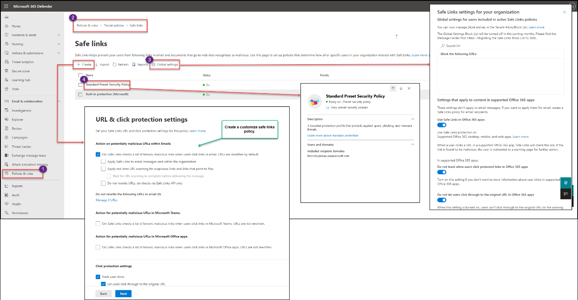The image size is (578, 300).
Task: Open Learn more about standard protection link
Action: (333, 136)
